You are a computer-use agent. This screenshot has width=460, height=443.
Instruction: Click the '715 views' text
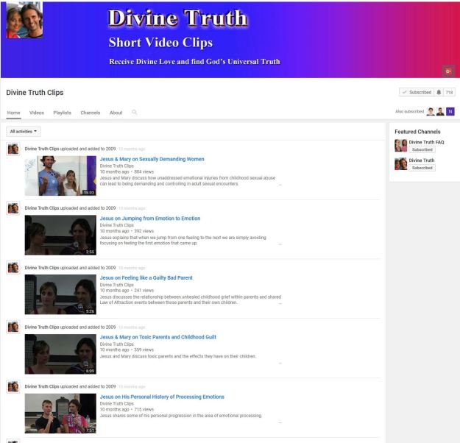click(x=144, y=409)
